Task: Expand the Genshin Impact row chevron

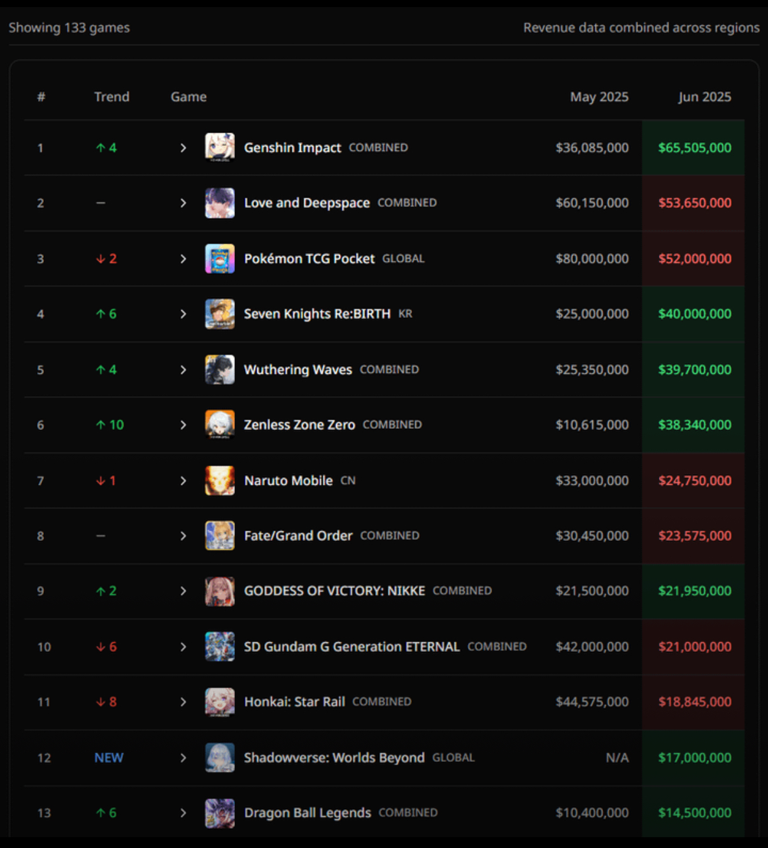Action: point(183,148)
